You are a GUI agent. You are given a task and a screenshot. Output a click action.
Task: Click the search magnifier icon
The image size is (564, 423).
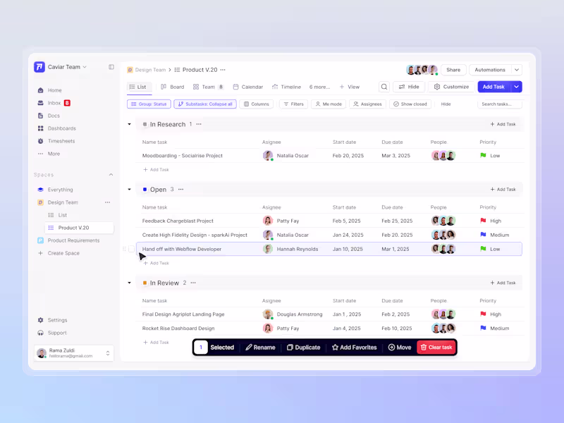(384, 86)
